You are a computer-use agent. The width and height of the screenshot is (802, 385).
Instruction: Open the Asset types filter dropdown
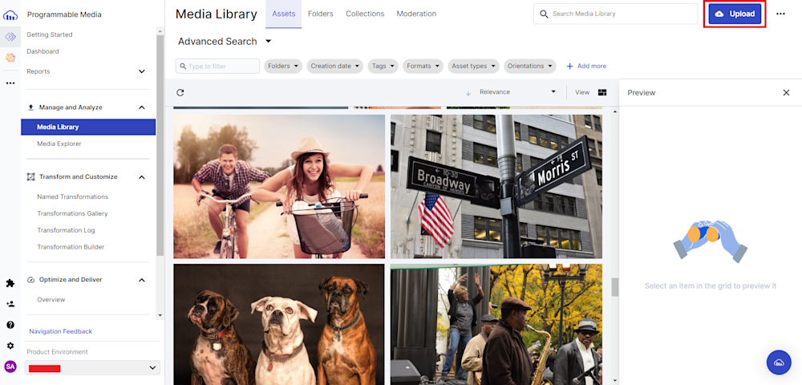(473, 66)
